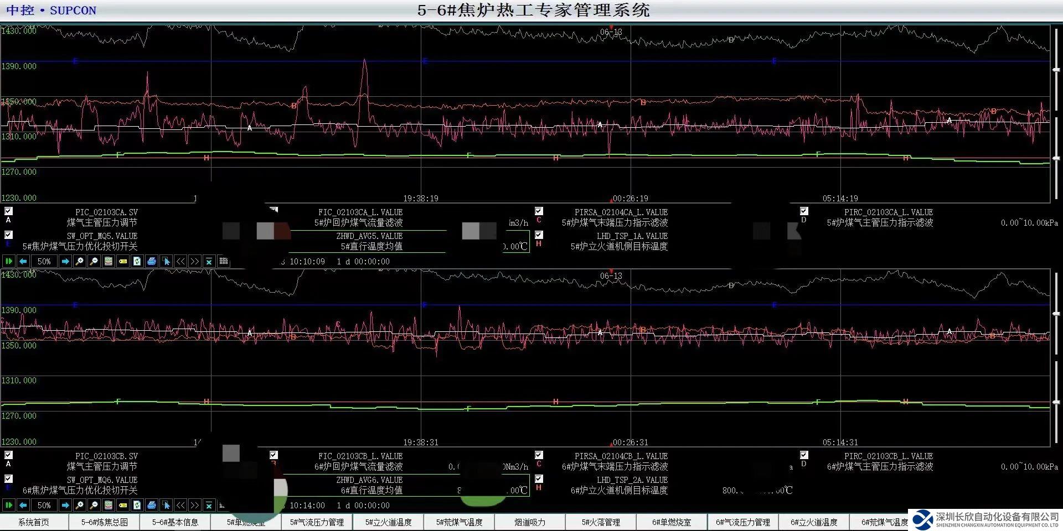The image size is (1063, 531).
Task: Click the 6#气流压力管理 navigation button
Action: [x=742, y=522]
